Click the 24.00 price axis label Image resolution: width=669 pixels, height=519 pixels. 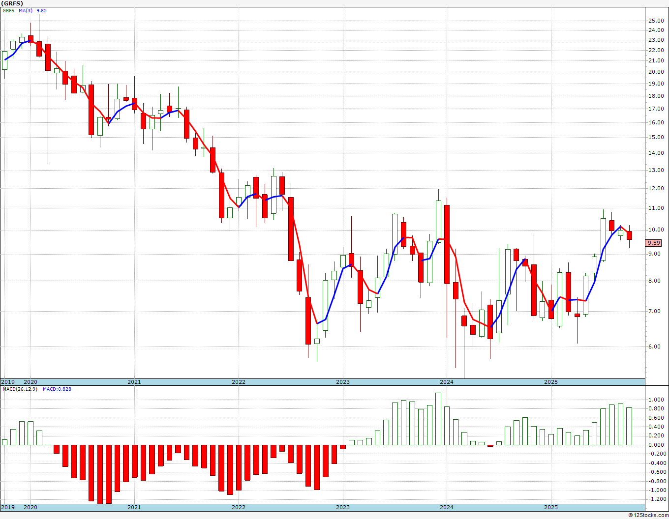tap(656, 30)
